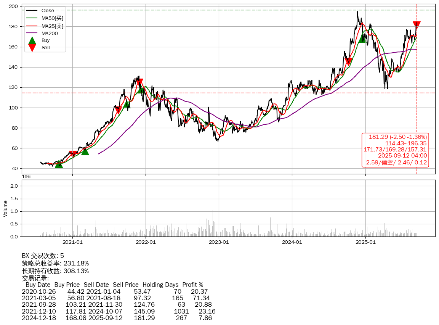
Task: Click the red sell marker near 97 in mid-2021
Action: point(118,110)
